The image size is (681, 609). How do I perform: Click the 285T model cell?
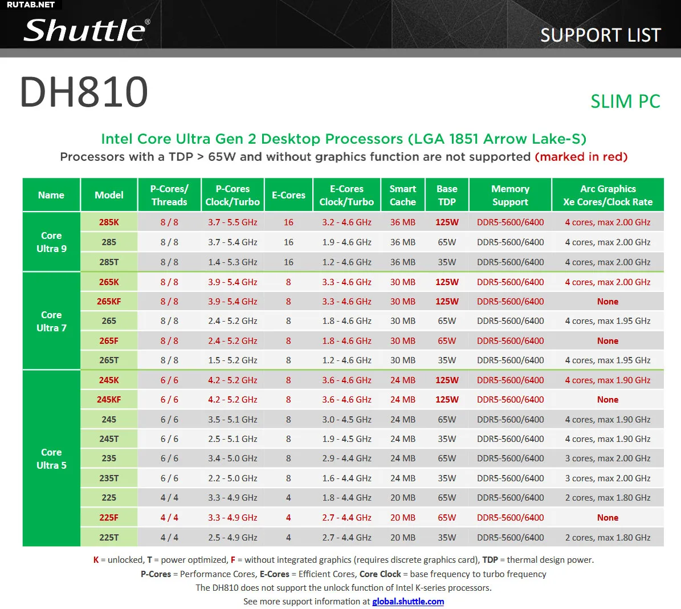(x=109, y=262)
